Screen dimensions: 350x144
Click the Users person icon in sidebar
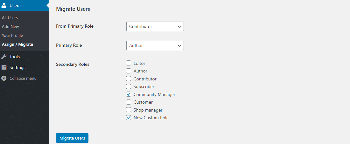(x=4, y=5)
